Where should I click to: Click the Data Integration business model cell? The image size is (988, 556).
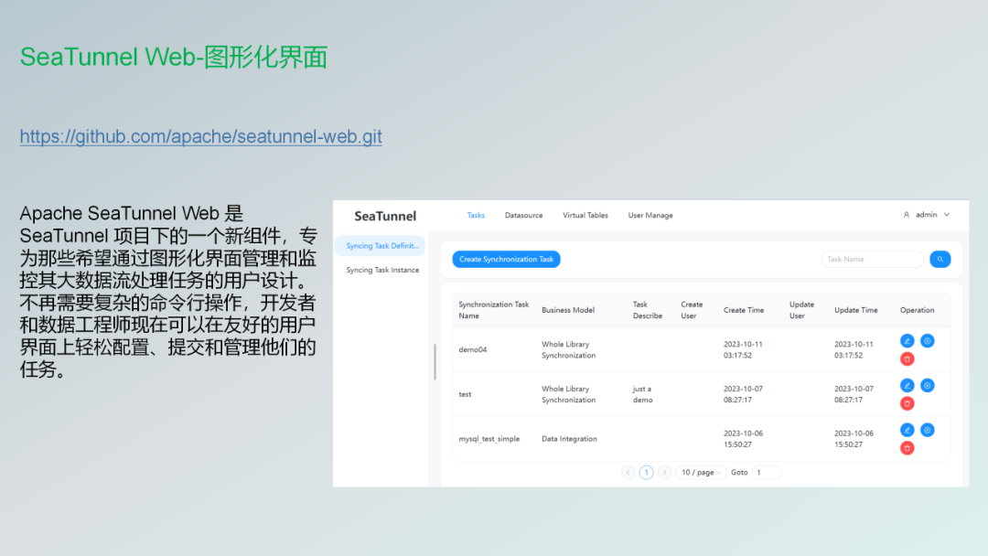point(569,439)
